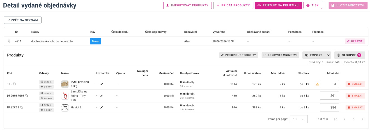This screenshot has width=370, height=130.
Task: Open DETAIL link for product 116
Action: point(47,82)
